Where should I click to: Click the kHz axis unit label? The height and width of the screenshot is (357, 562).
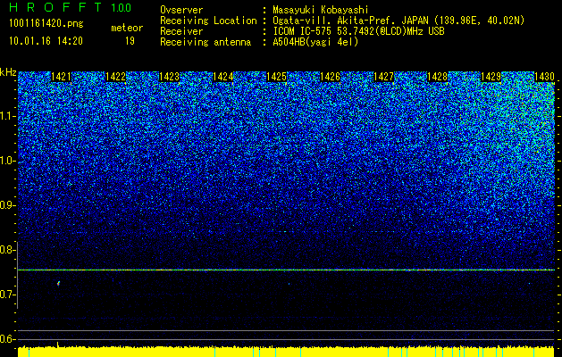[8, 72]
